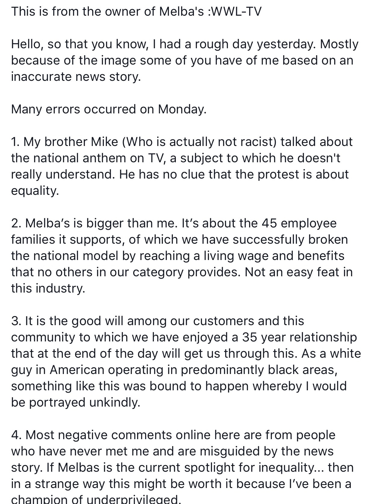
Task: Click point 3 starting "It is the good will"
Action: coord(186,362)
